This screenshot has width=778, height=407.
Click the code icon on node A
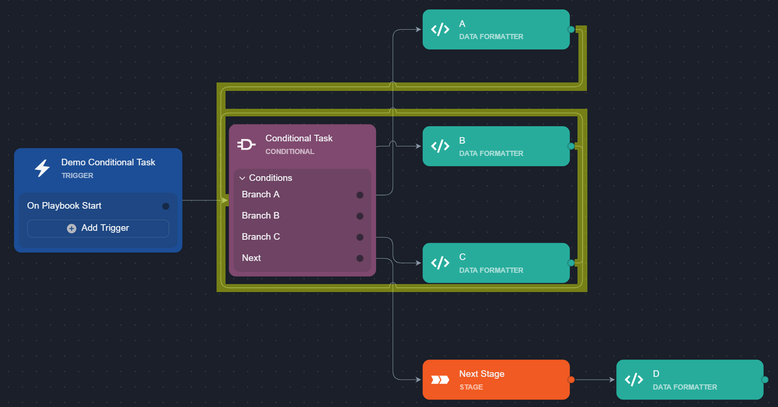(x=440, y=30)
